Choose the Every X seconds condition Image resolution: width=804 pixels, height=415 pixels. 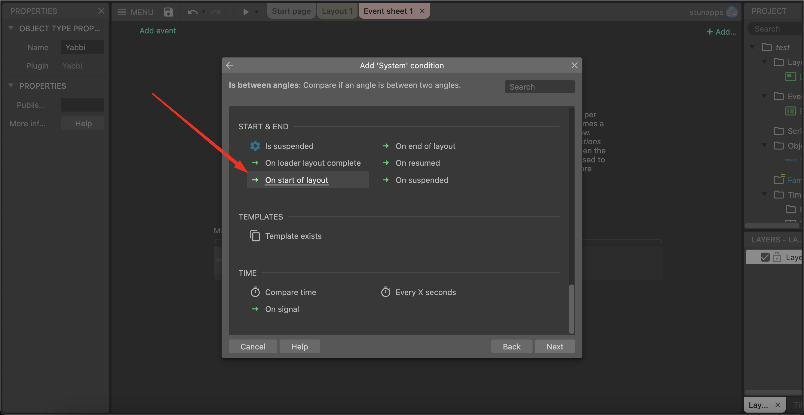click(425, 292)
